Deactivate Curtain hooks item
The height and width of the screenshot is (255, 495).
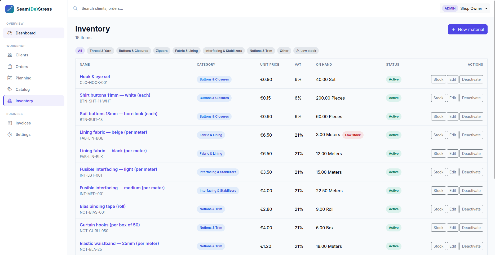point(471,228)
